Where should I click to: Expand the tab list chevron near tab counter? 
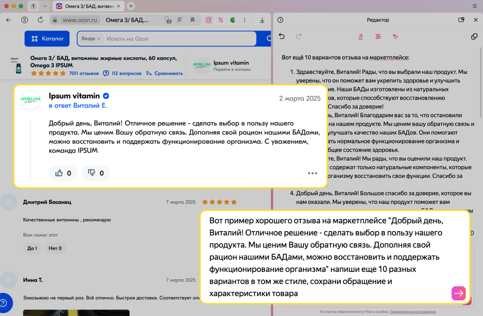click(44, 6)
